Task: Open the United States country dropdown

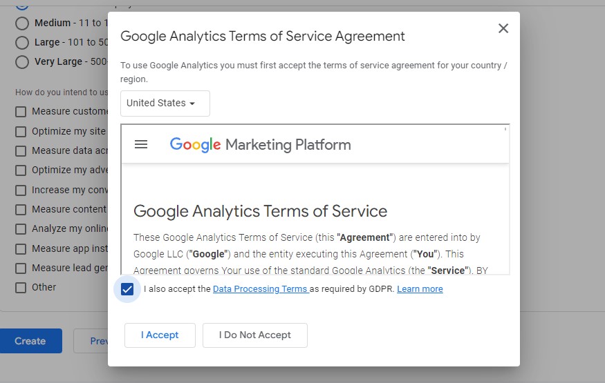Action: (x=165, y=103)
